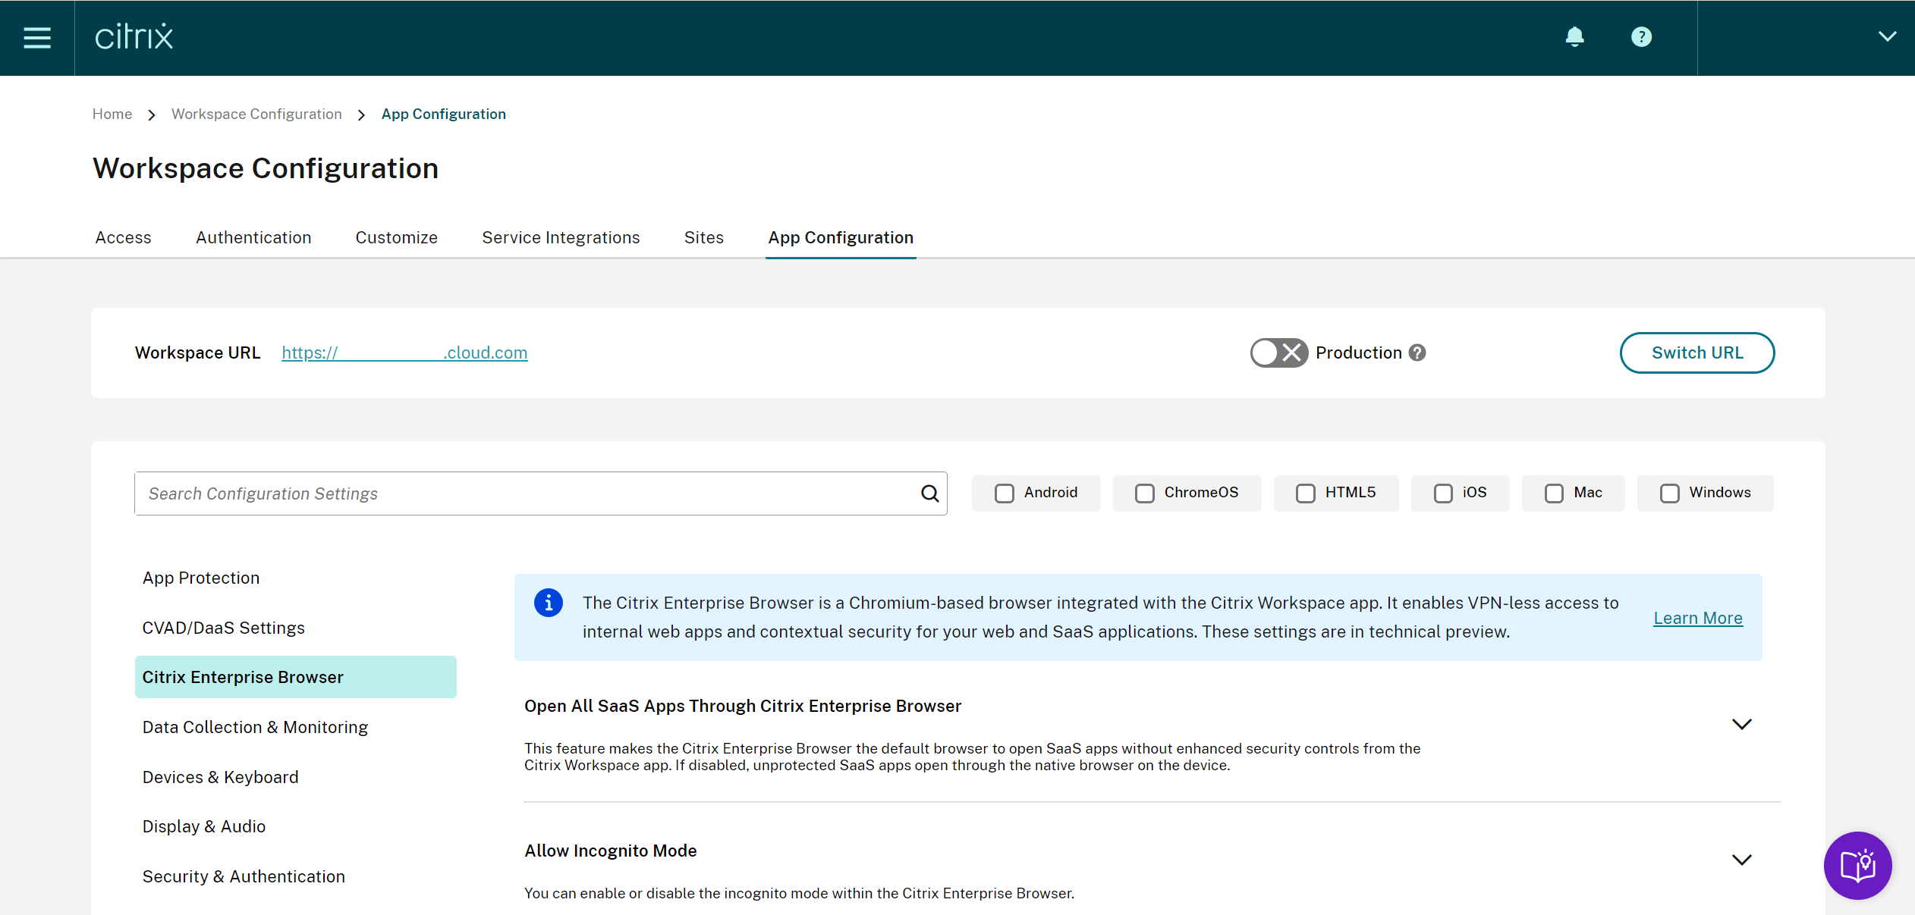Tick the Mac filter checkbox

[x=1554, y=494]
